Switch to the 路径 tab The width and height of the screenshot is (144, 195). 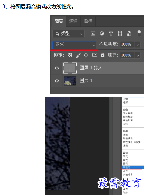coord(88,21)
